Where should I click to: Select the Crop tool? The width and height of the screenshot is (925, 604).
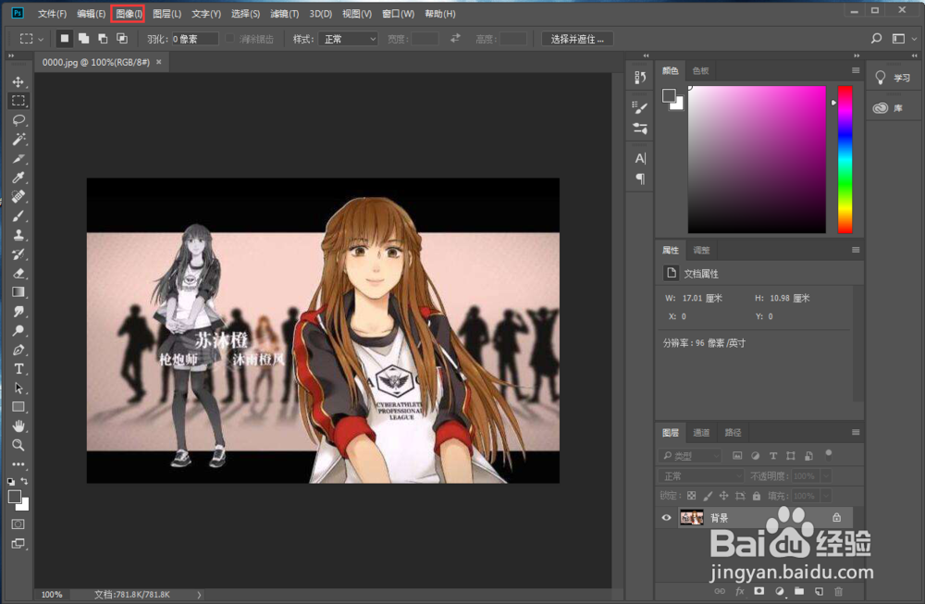pyautogui.click(x=18, y=159)
